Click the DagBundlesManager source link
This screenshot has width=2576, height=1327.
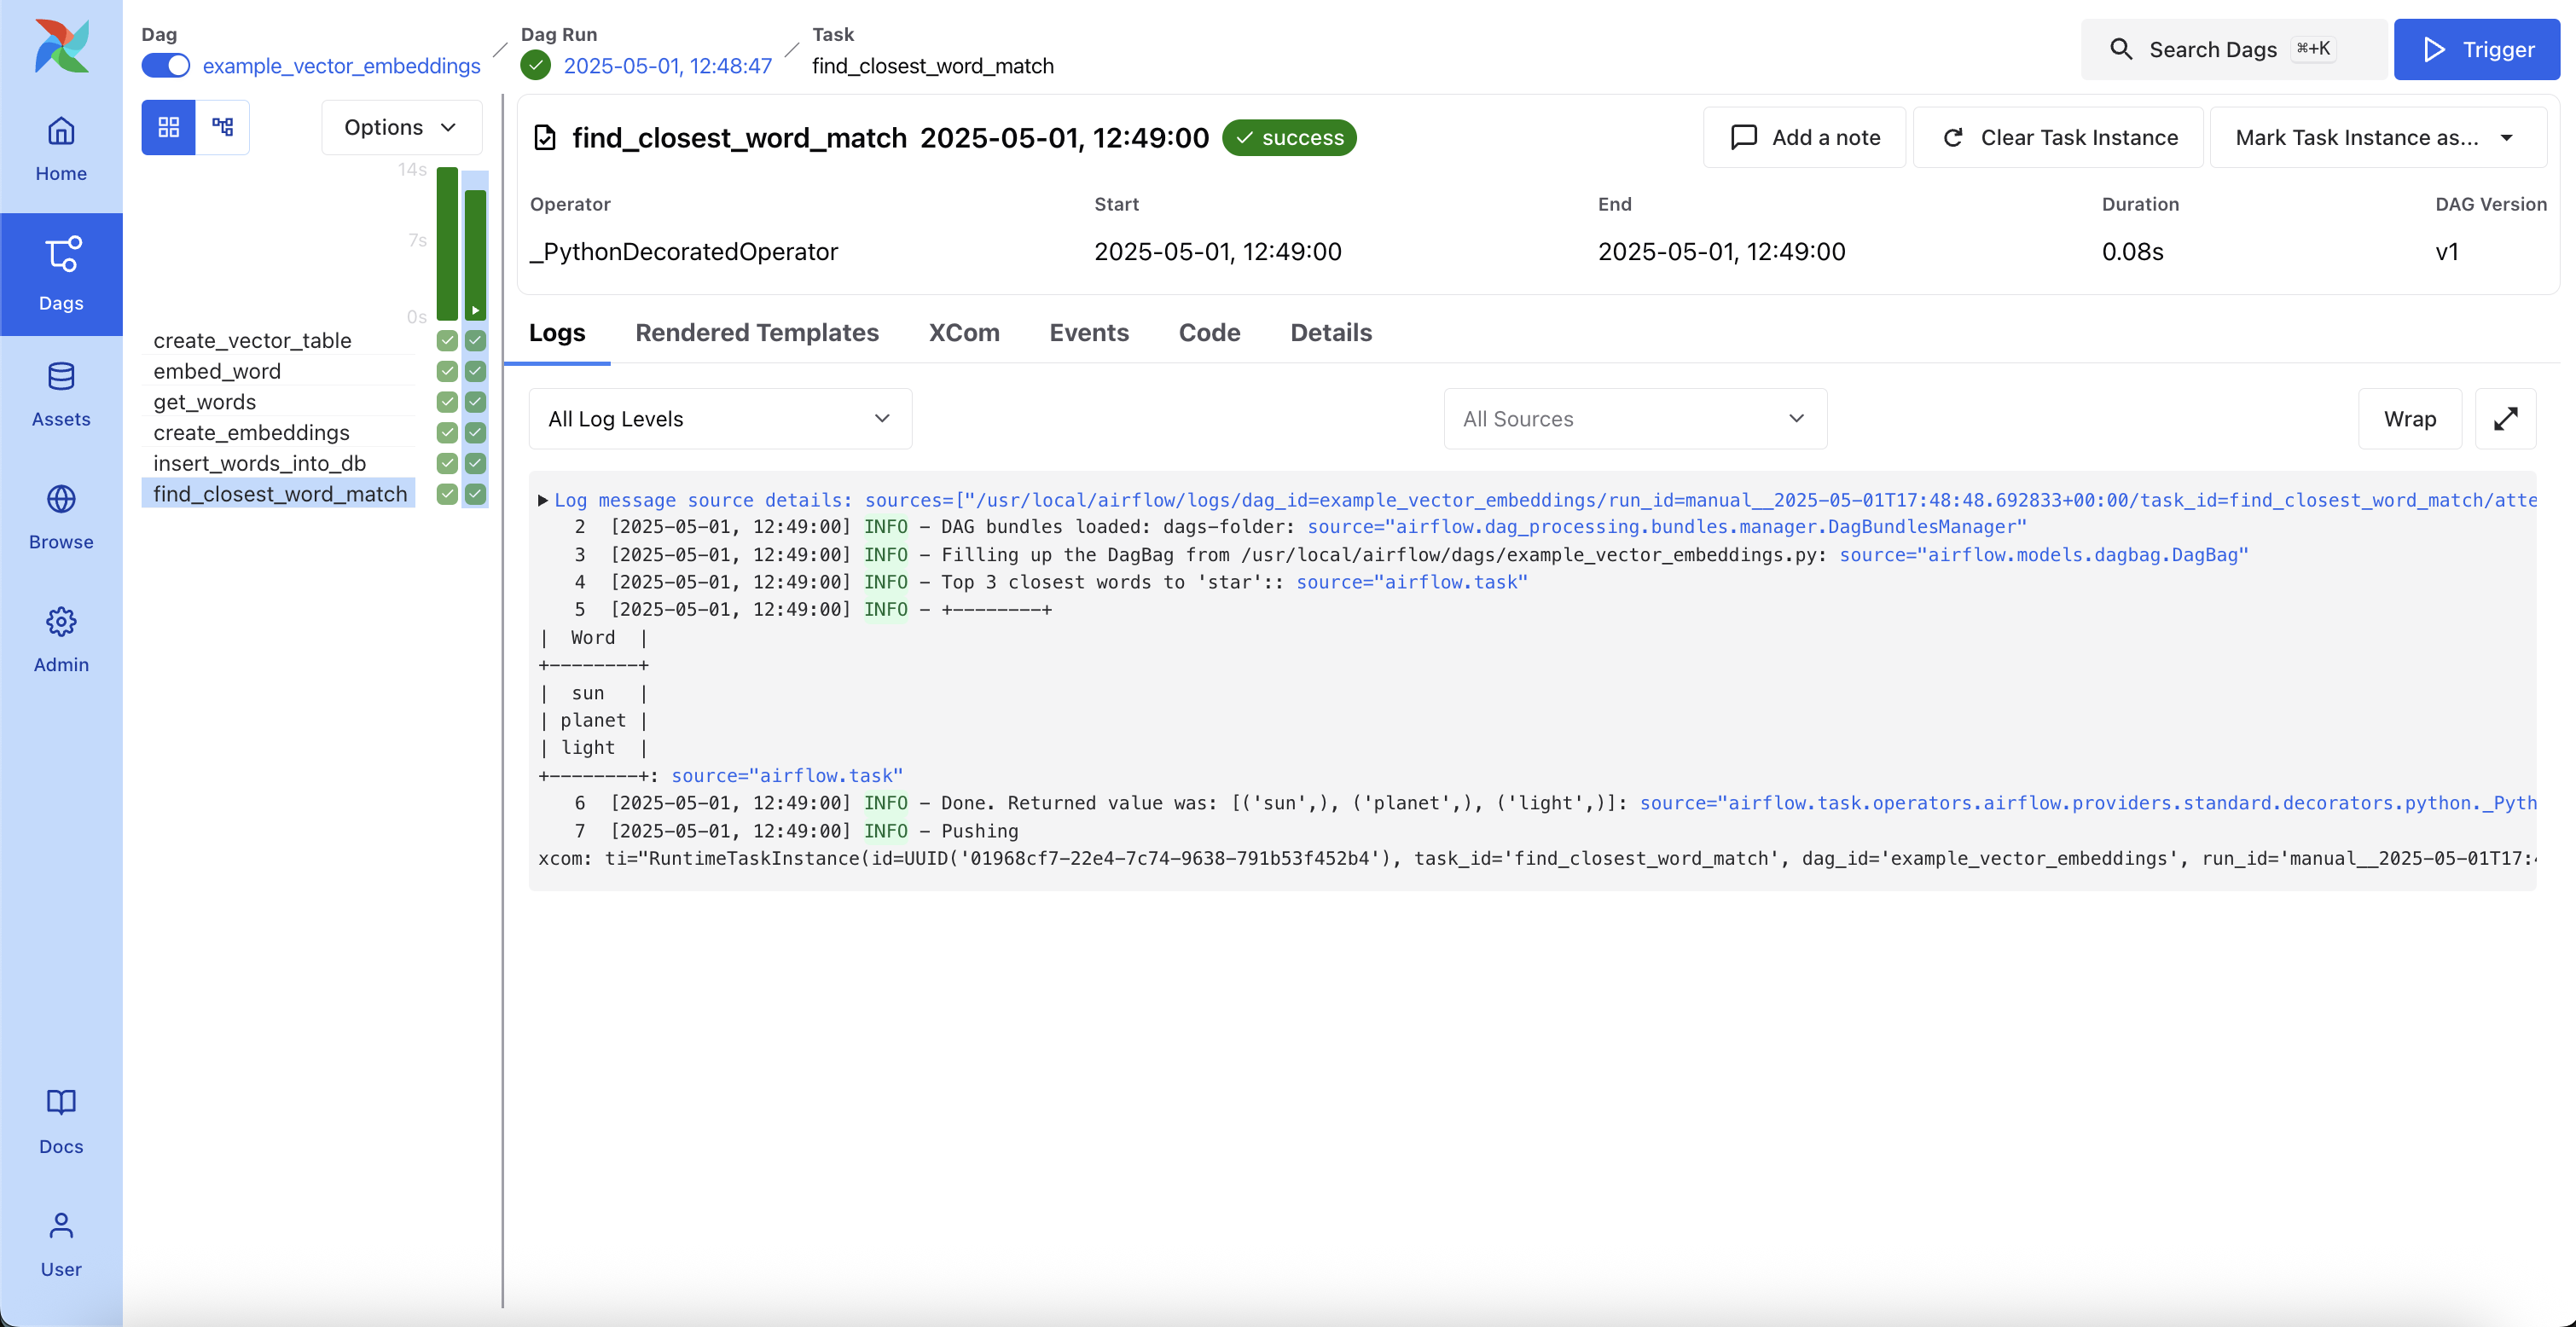click(1667, 527)
